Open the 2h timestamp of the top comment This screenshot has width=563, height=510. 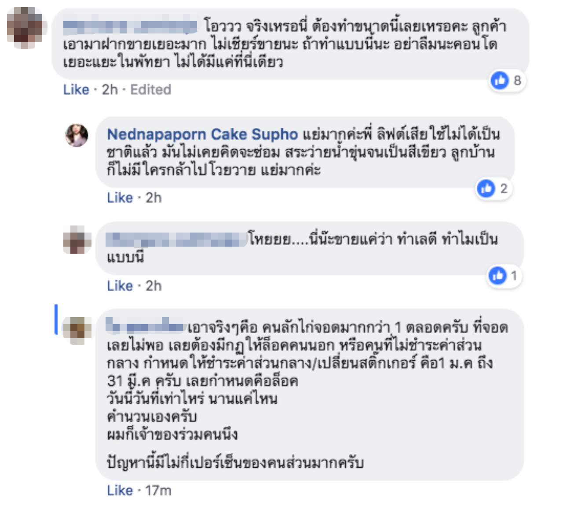point(110,89)
